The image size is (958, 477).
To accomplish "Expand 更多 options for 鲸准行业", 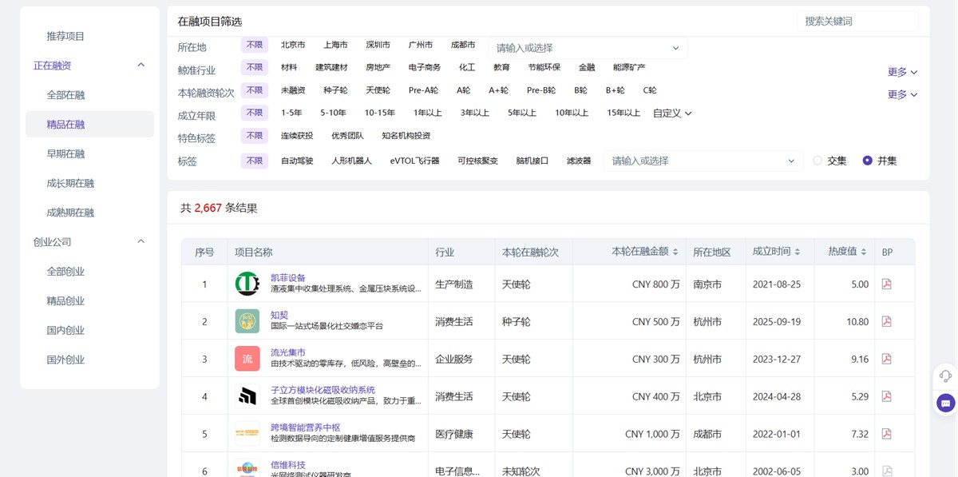I will point(901,71).
